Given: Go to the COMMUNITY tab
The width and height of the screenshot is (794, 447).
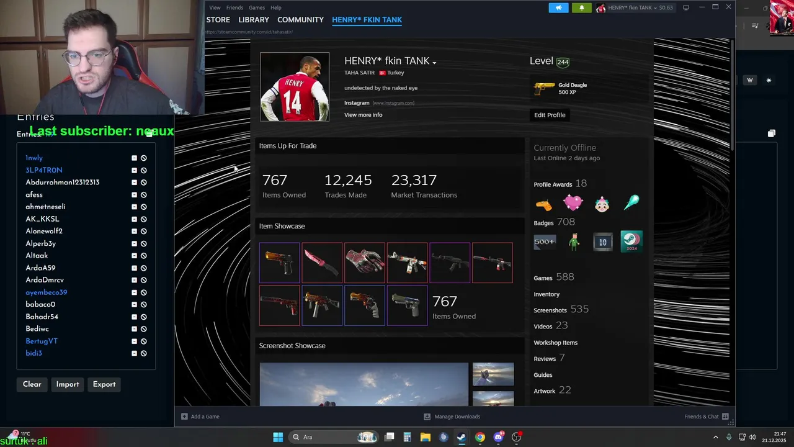Looking at the screenshot, I should coord(300,20).
